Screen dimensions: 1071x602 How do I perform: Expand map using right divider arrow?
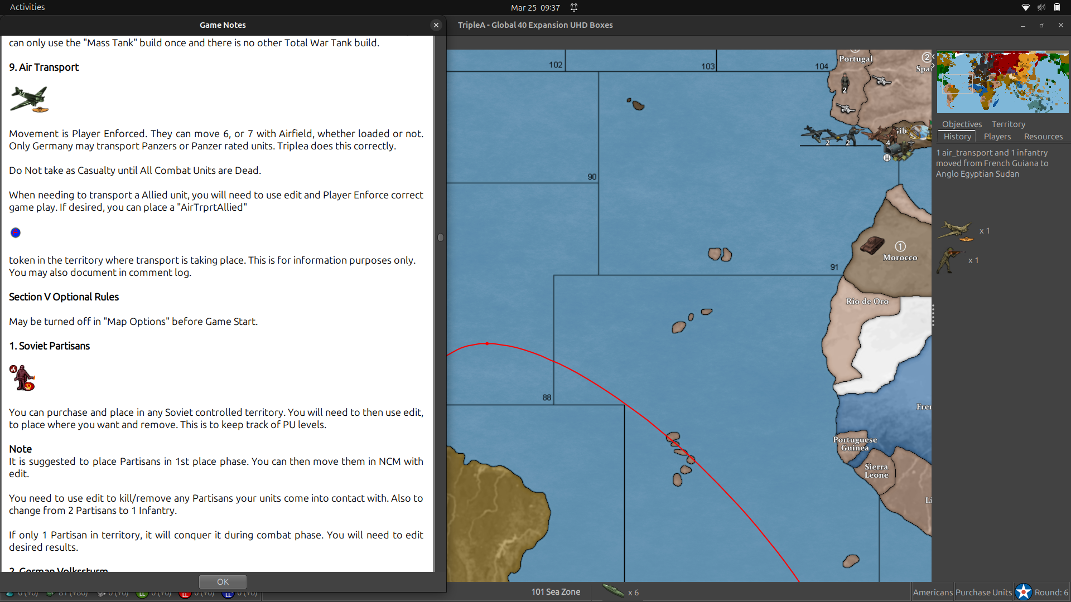point(933,66)
